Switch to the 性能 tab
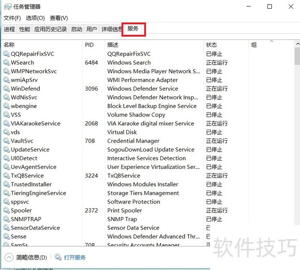This screenshot has height=270, width=300. pos(25,29)
